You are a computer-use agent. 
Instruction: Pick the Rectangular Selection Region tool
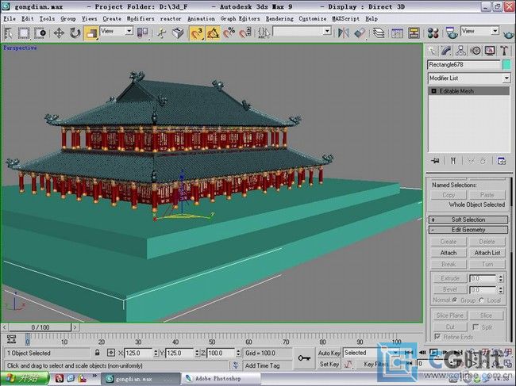(23, 32)
